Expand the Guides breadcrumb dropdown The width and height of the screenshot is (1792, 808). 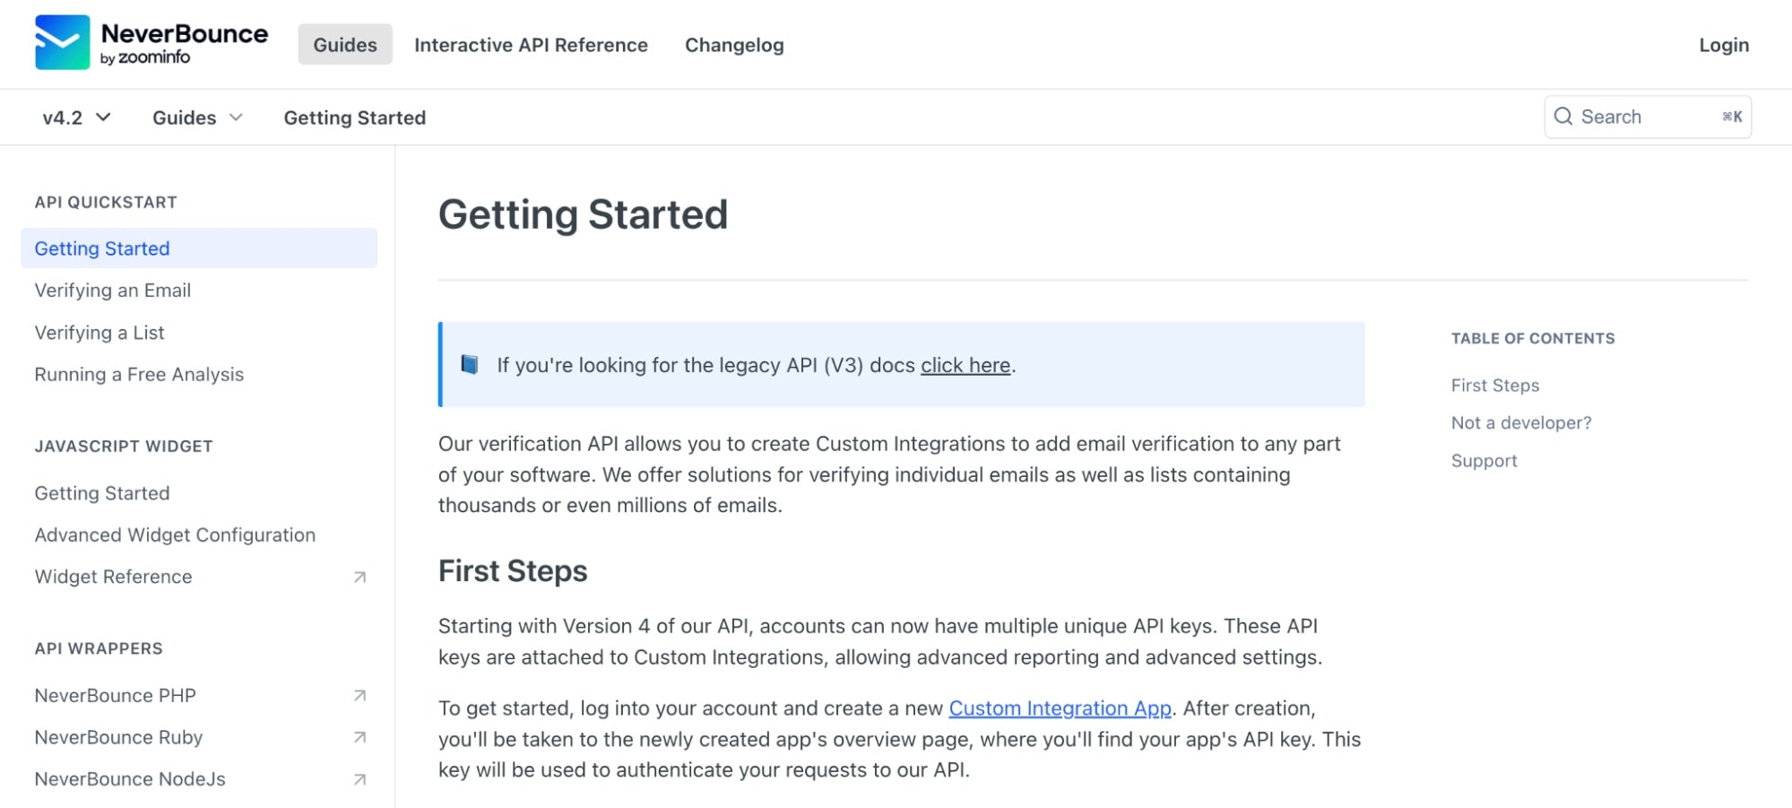coord(197,117)
